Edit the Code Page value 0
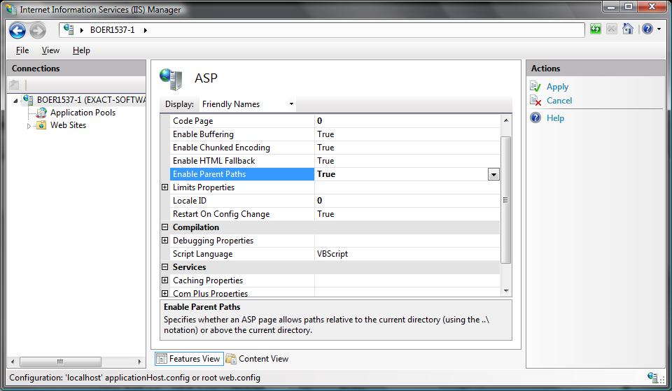Viewport: 672px width, 391px height. [407, 121]
